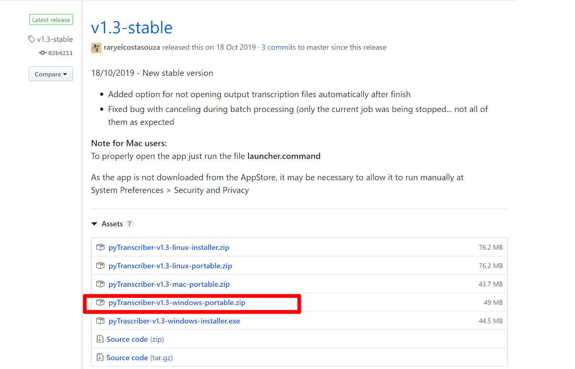The height and width of the screenshot is (369, 575).
Task: Collapse the Assets section triangle
Action: (94, 224)
